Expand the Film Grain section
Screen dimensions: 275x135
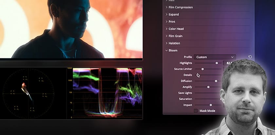point(174,36)
